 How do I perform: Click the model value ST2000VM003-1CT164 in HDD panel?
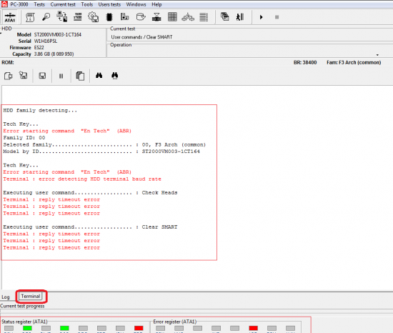(58, 34)
